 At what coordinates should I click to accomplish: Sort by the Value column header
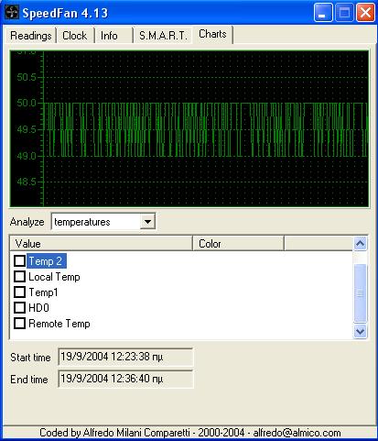(102, 244)
